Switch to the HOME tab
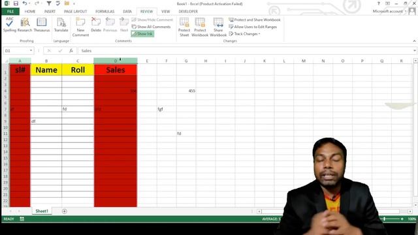Viewport: 418px width, 235px height. [30, 12]
